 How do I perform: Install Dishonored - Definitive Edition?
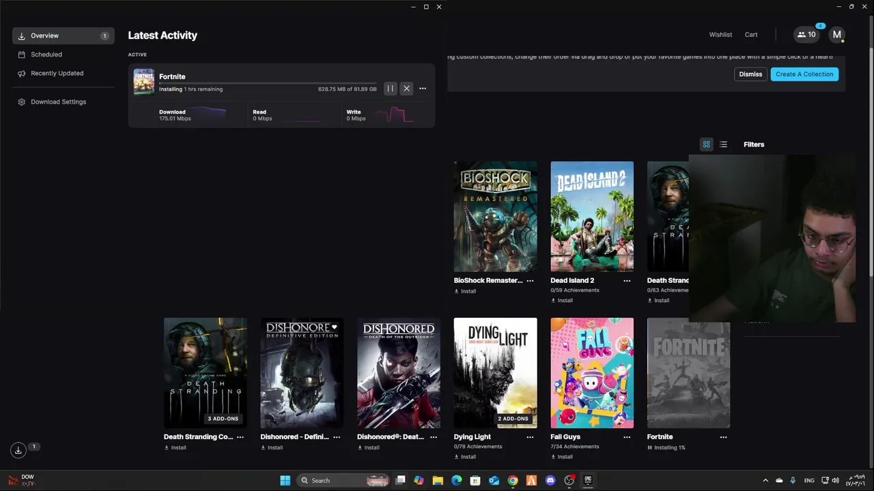[271, 448]
